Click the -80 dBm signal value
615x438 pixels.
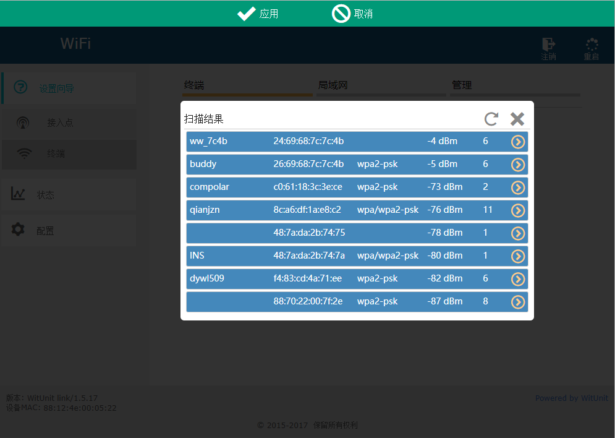[x=445, y=255]
